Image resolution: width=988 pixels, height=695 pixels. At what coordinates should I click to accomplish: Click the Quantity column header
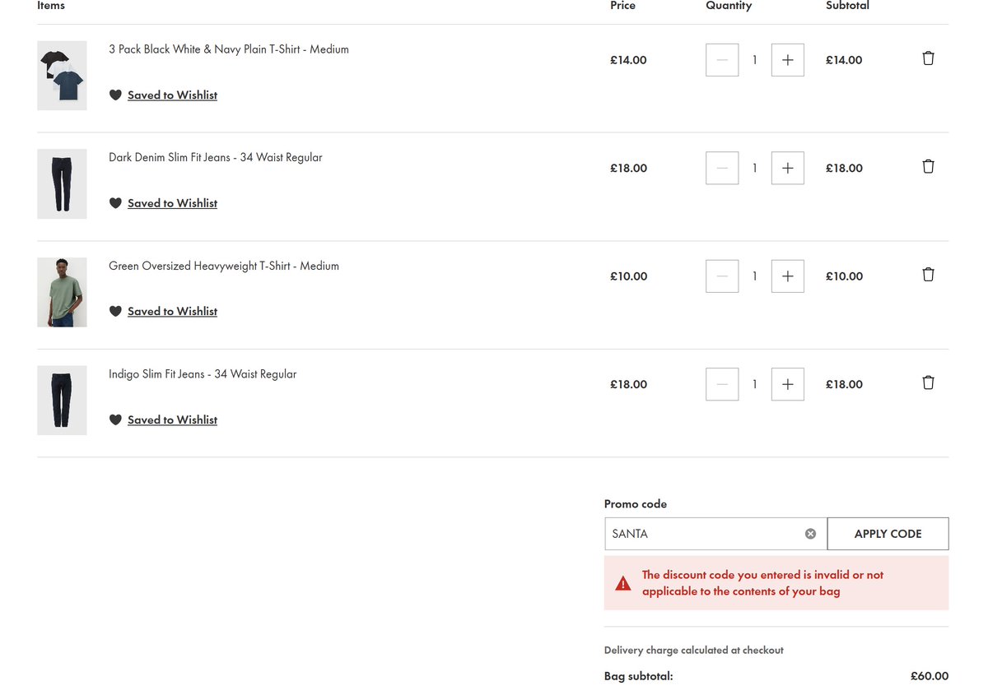[x=729, y=6]
